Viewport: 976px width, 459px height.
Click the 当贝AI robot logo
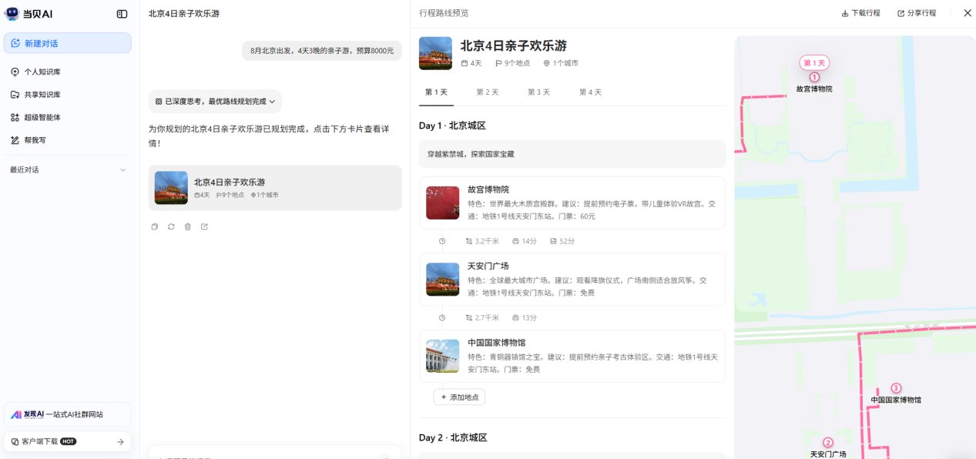pyautogui.click(x=12, y=13)
